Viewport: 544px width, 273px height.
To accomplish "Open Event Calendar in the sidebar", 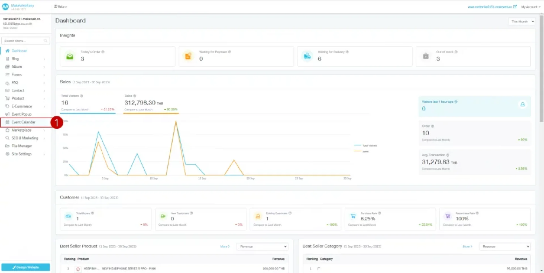I will tap(24, 122).
